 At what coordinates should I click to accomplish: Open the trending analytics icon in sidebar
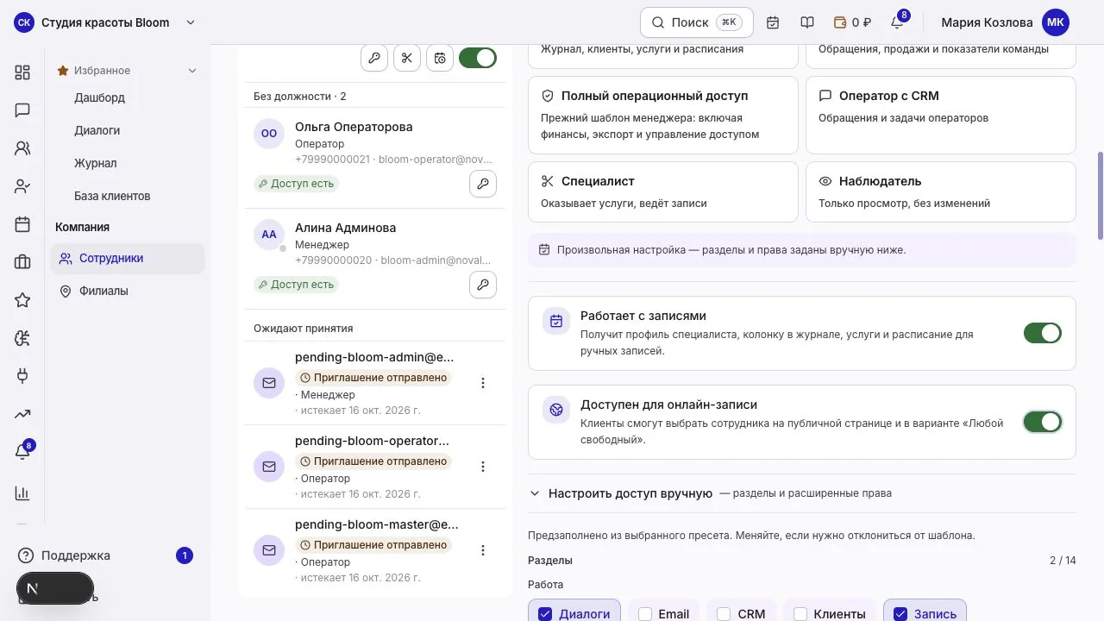(22, 414)
